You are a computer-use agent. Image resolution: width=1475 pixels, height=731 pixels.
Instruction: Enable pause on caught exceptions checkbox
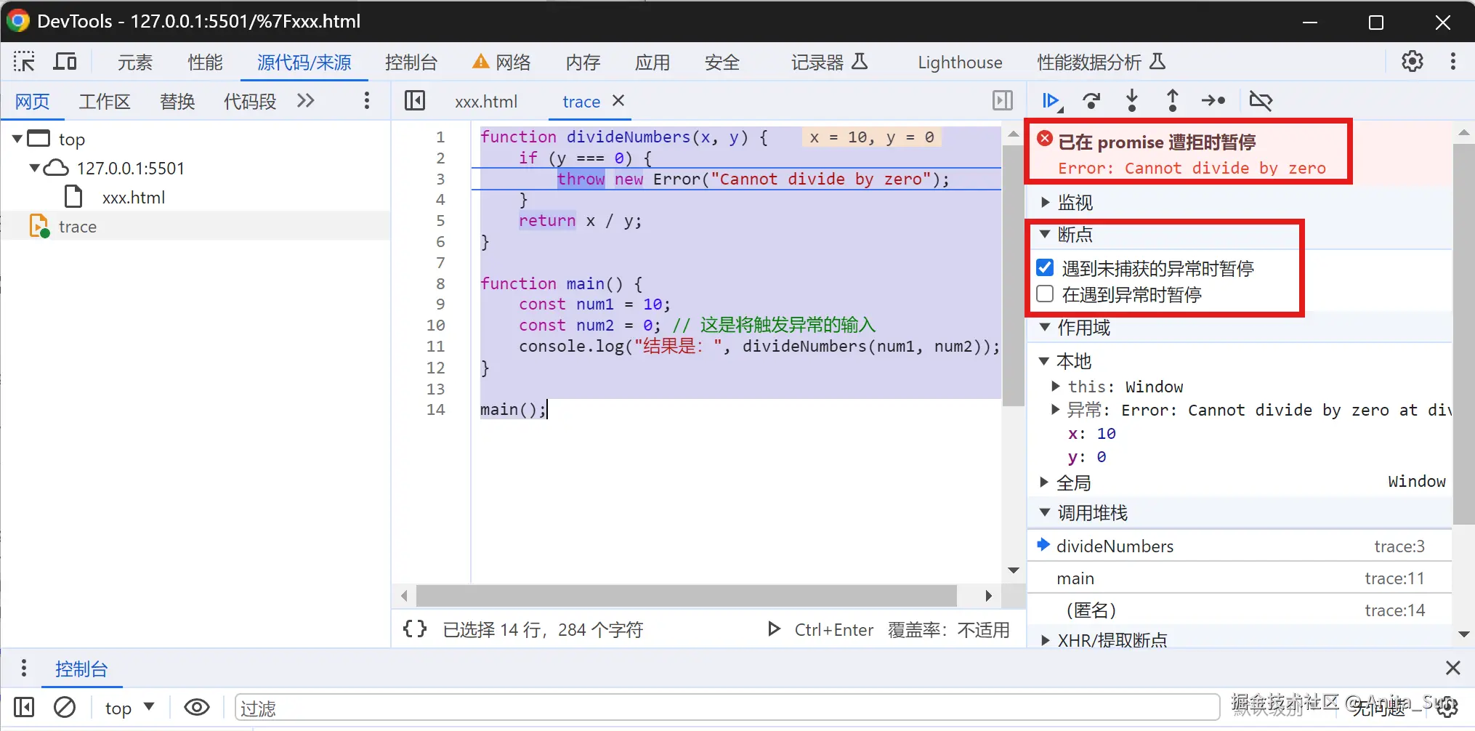click(x=1045, y=294)
